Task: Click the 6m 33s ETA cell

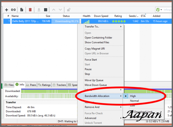Action: point(145,21)
